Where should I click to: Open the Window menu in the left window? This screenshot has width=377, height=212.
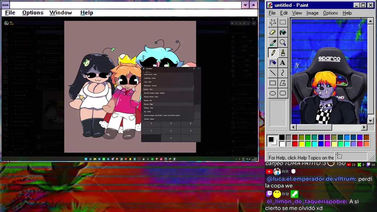[61, 13]
